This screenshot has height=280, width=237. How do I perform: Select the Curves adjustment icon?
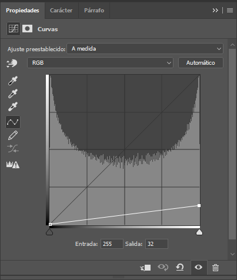[x=14, y=29]
